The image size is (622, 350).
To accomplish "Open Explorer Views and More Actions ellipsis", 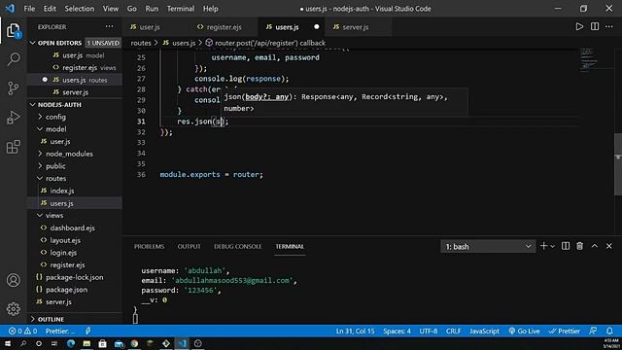I will click(109, 26).
